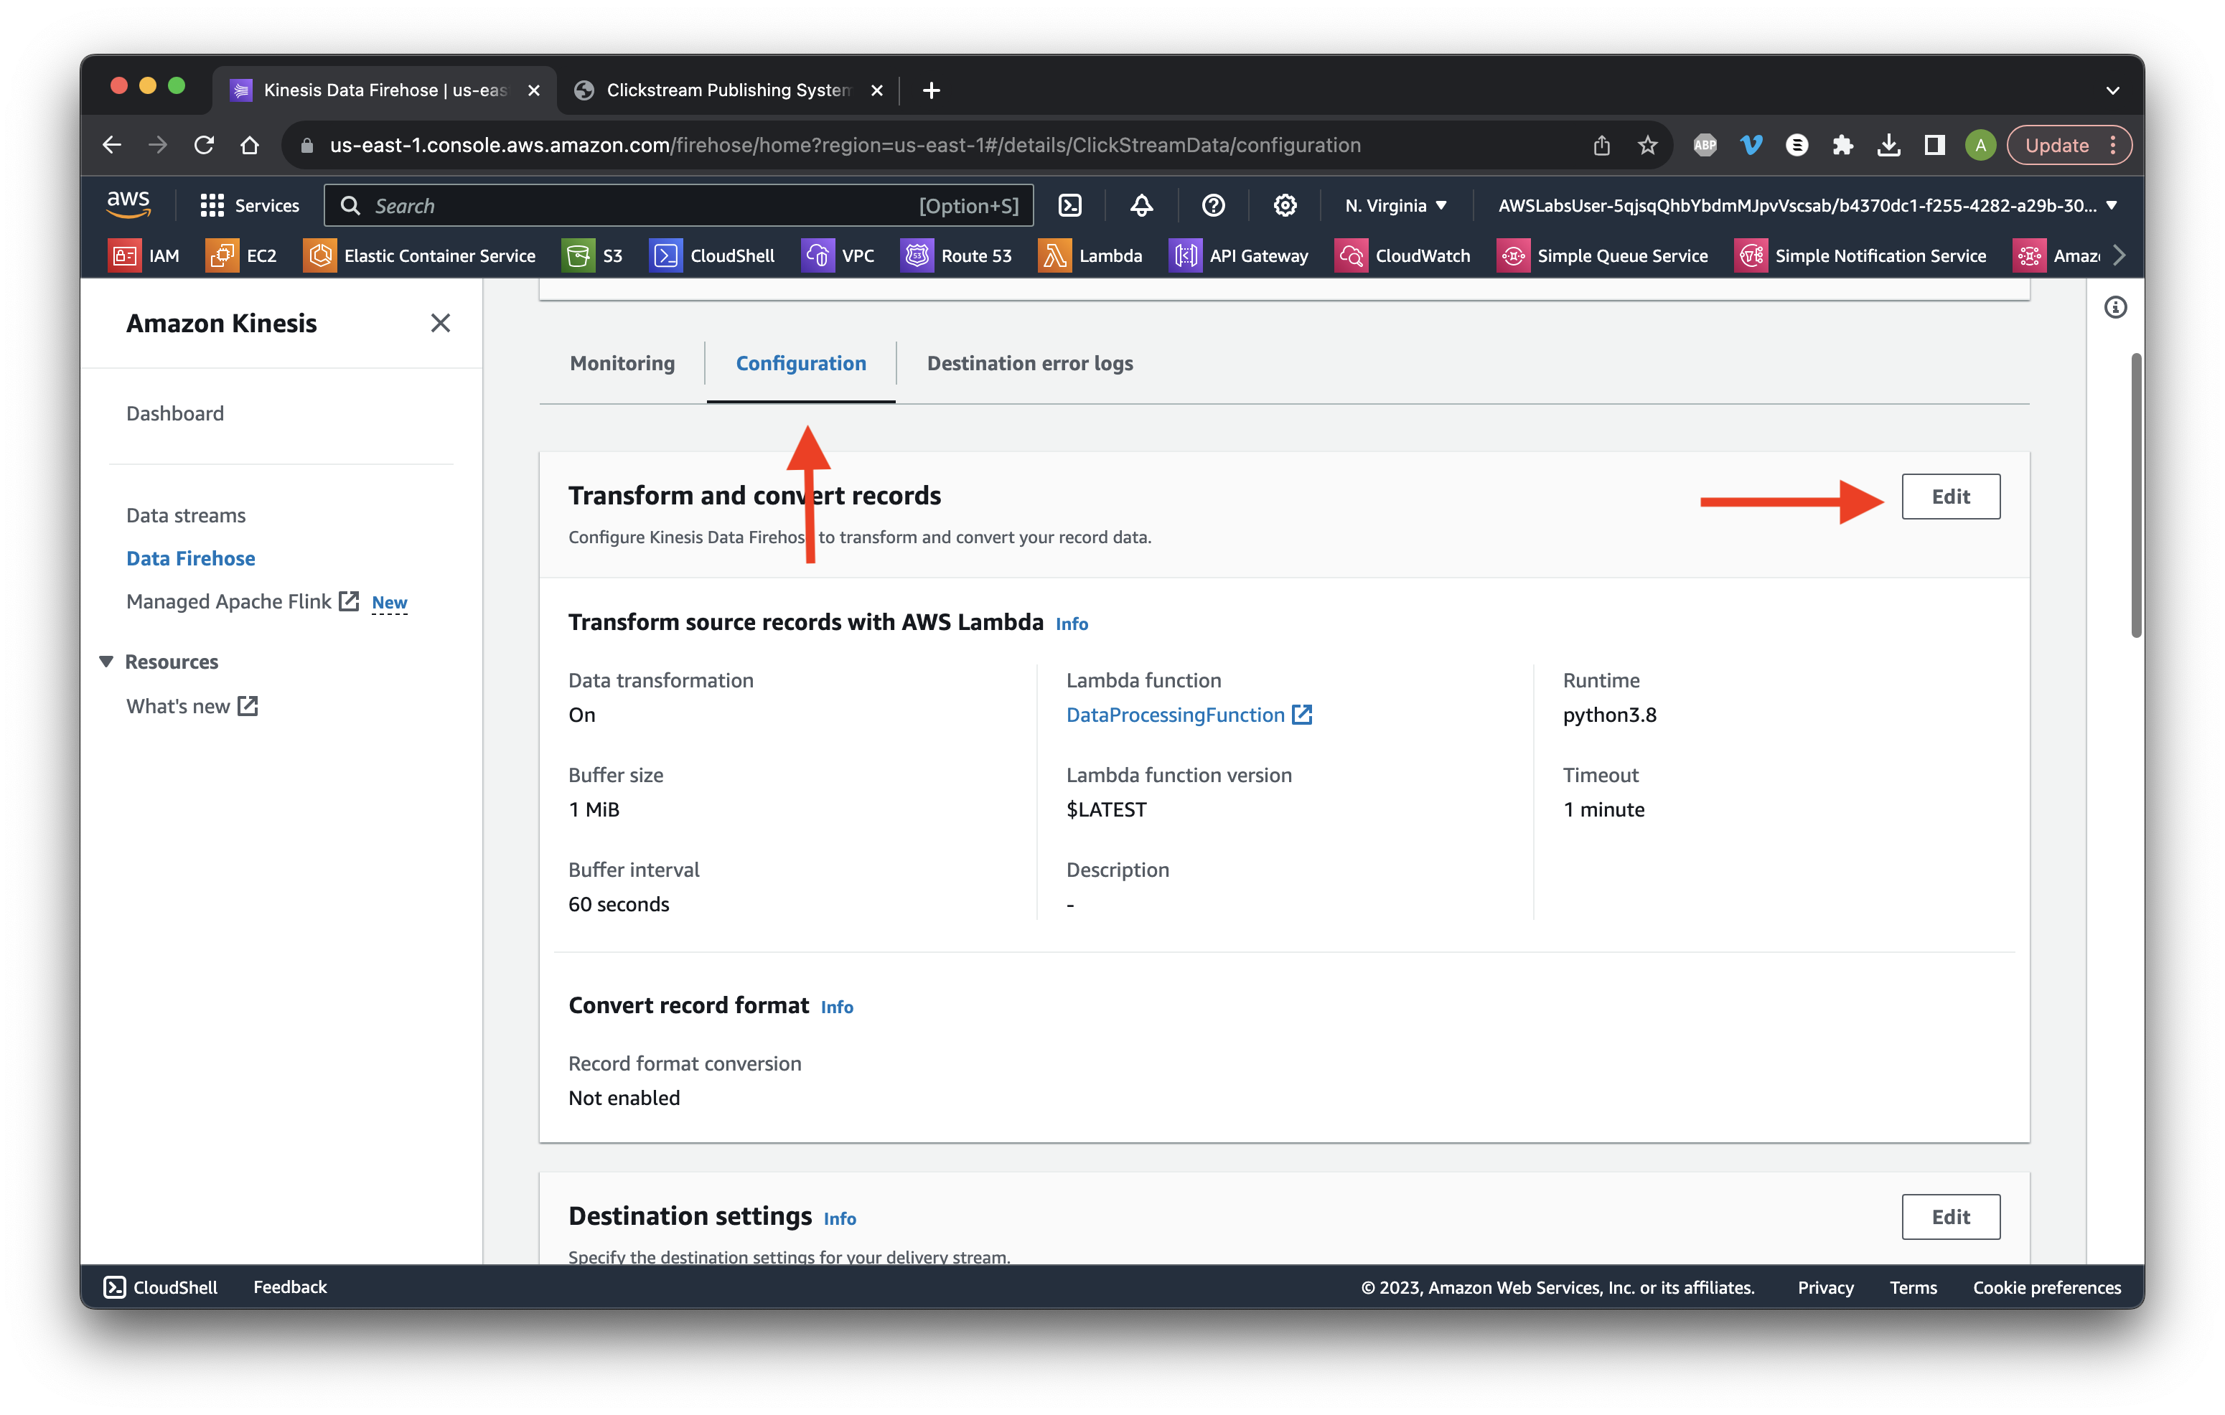Open the IAM service shortcut
2225x1415 pixels.
click(x=144, y=256)
